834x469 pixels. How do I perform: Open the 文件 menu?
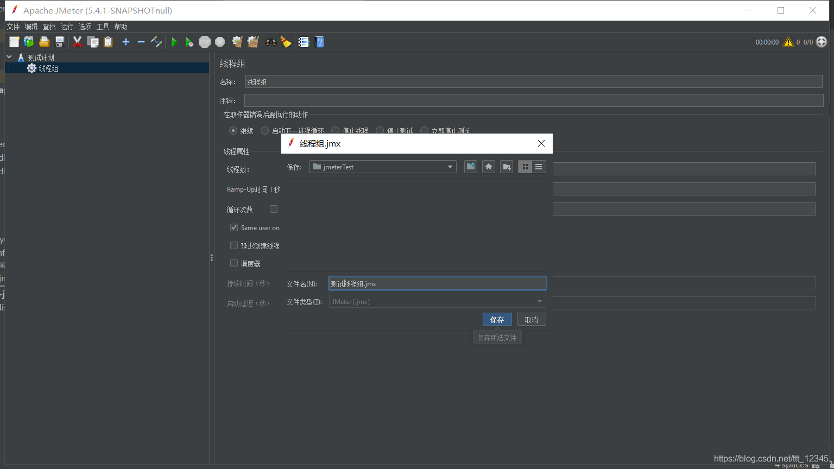(x=13, y=27)
